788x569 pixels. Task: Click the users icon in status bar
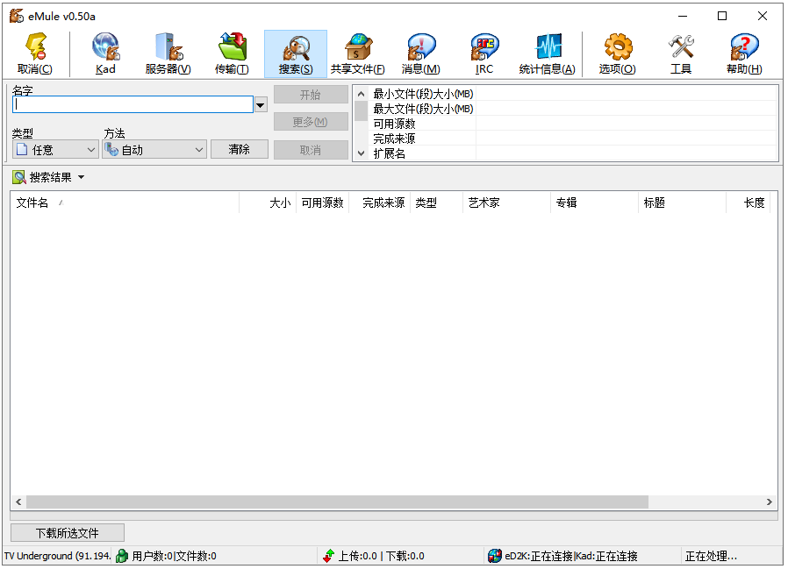tap(122, 556)
